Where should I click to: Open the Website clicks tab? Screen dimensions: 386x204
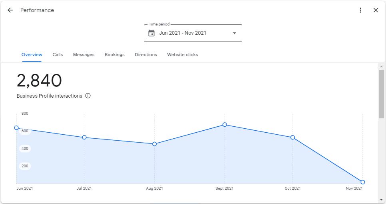[x=182, y=55]
